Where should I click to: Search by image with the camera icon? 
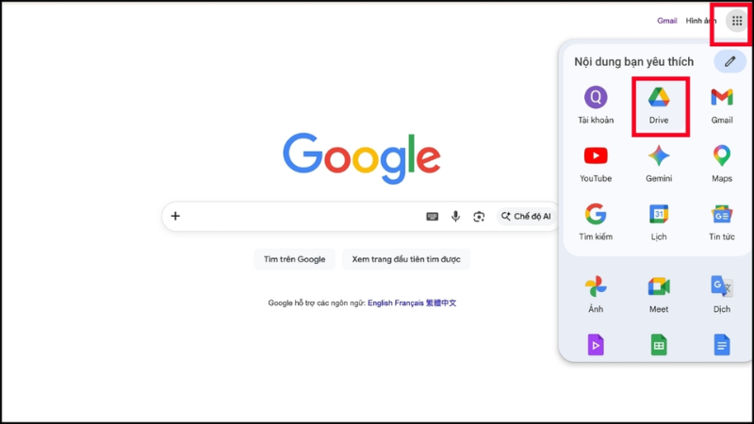(479, 217)
